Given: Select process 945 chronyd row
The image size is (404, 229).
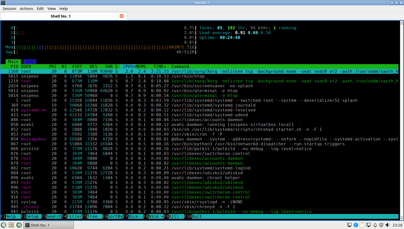Looking at the screenshot, I should point(199,207).
